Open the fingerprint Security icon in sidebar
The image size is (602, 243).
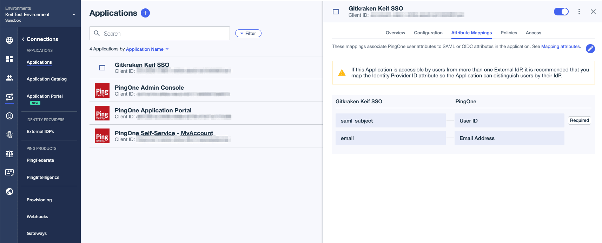click(9, 135)
